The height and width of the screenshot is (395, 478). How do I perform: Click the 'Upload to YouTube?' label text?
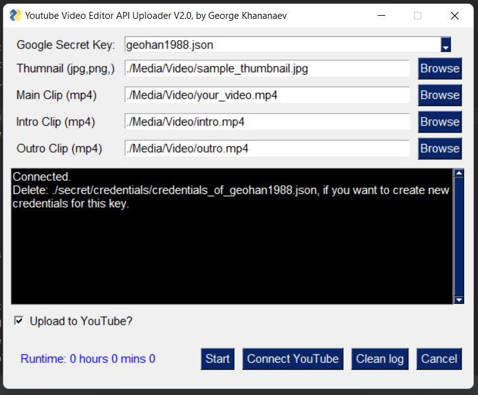(81, 321)
